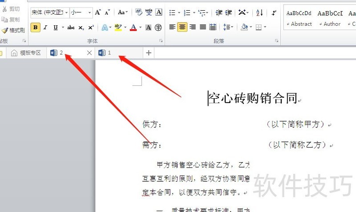The width and height of the screenshot is (356, 212).
Task: Toggle Strikethrough formatting
Action: click(x=71, y=28)
